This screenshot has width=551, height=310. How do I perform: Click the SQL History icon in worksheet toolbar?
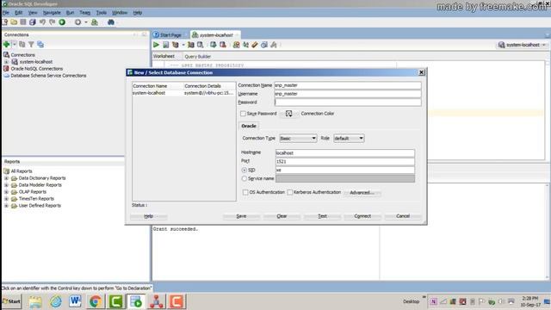click(x=264, y=45)
